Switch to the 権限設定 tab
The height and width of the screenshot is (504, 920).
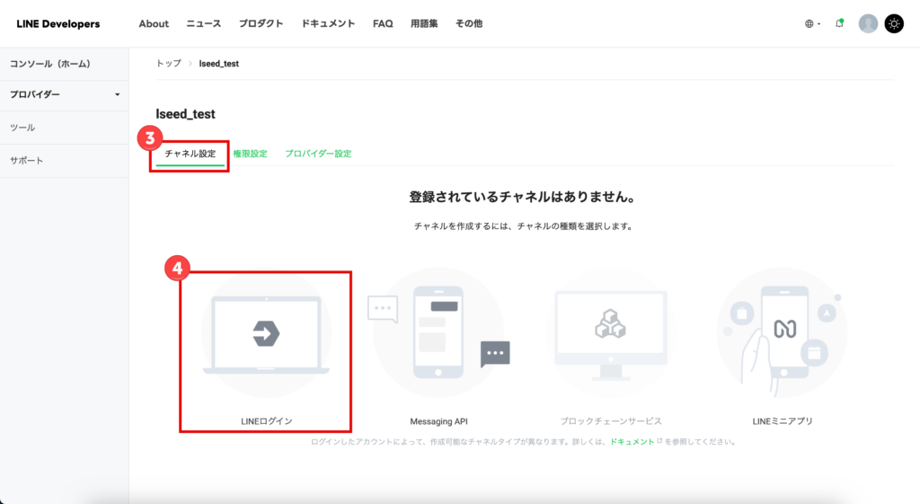tap(250, 154)
